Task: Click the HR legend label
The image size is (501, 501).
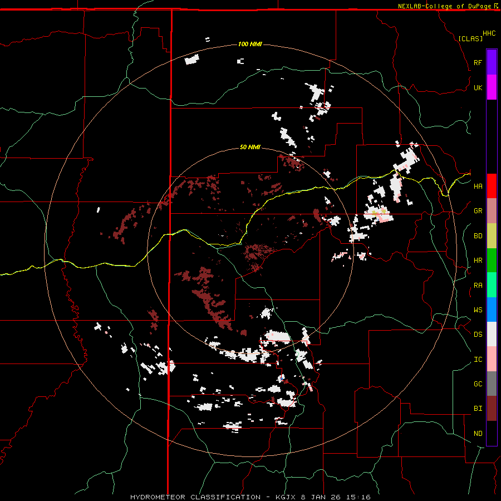Action: [x=478, y=261]
